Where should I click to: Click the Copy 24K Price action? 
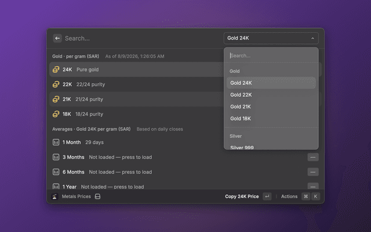[242, 197]
